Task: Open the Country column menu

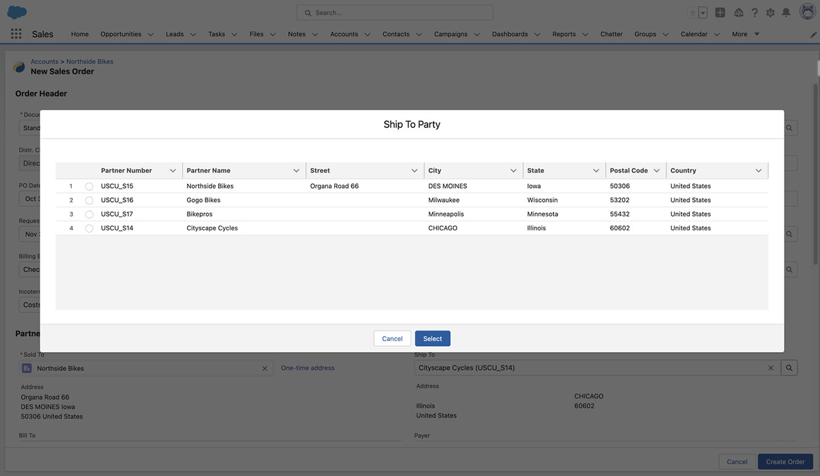Action: tap(758, 171)
